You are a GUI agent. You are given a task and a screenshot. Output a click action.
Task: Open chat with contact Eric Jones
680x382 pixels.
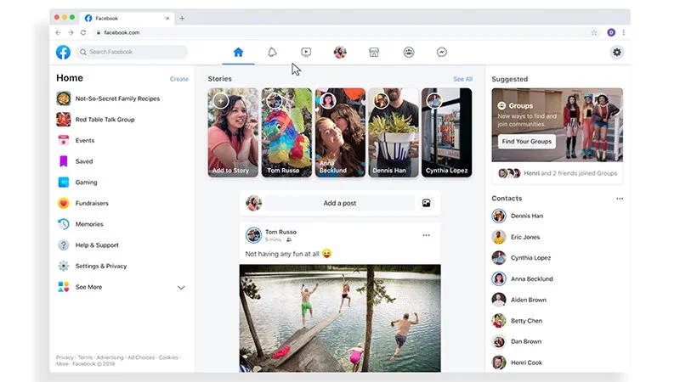516,237
